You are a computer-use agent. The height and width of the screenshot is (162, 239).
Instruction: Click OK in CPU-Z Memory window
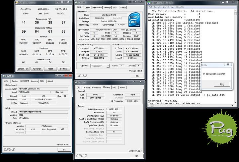coord(137,156)
